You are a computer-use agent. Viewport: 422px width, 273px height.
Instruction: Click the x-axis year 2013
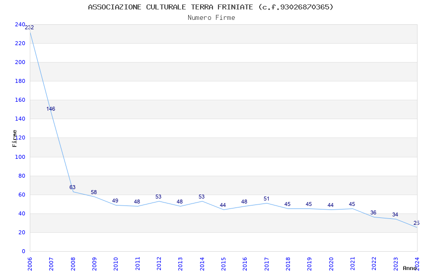tap(180, 264)
